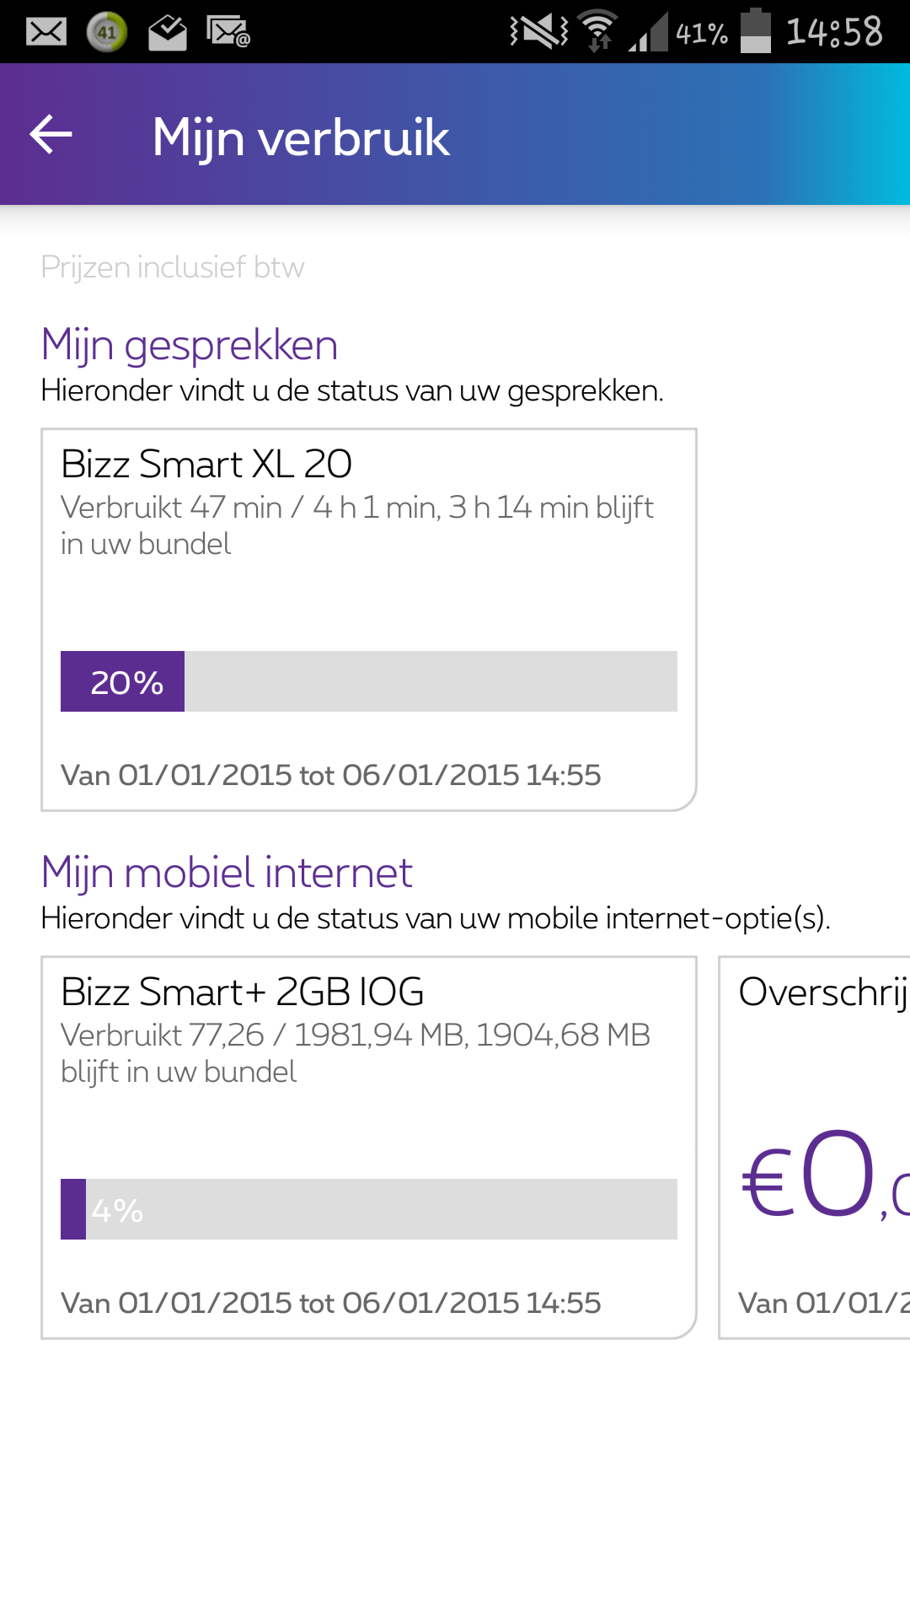
Task: Tap the Mijn mobiel internet heading
Action: 227,873
